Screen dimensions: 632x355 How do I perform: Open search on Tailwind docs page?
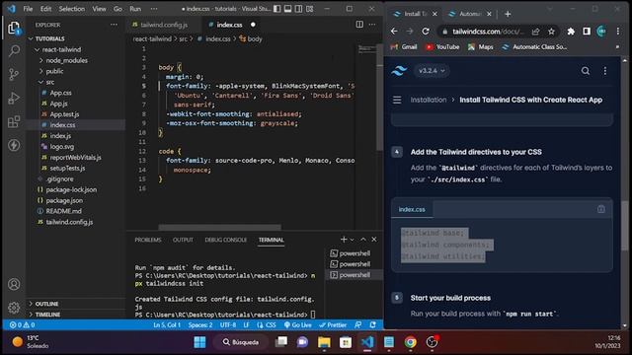(586, 71)
